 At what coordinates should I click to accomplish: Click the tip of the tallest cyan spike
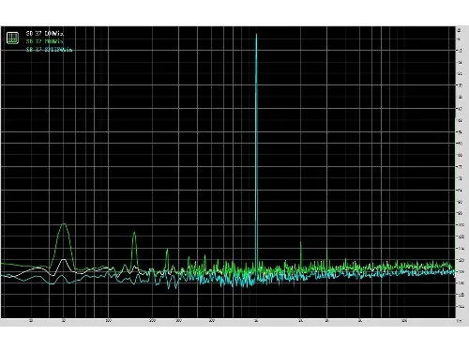(256, 34)
